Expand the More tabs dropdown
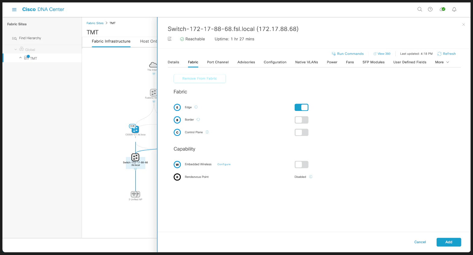Screen dimensions: 473x255 442,62
